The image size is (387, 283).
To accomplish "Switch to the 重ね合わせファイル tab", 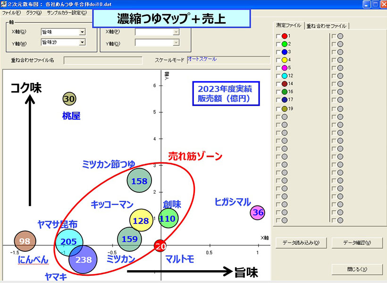I will pos(327,26).
